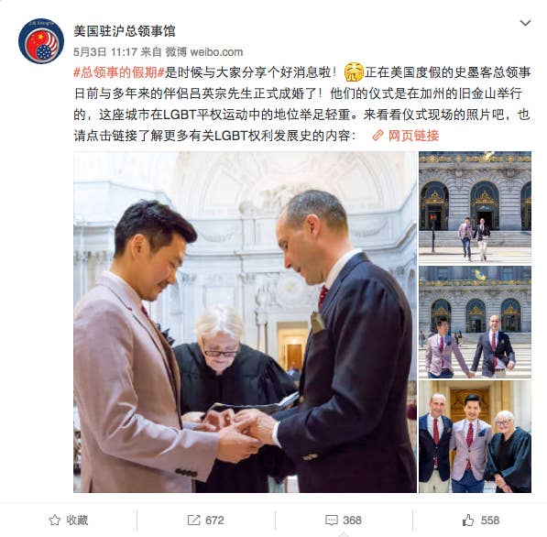This screenshot has height=537, width=547.
Task: Click the thumbs-up like icon
Action: click(468, 520)
